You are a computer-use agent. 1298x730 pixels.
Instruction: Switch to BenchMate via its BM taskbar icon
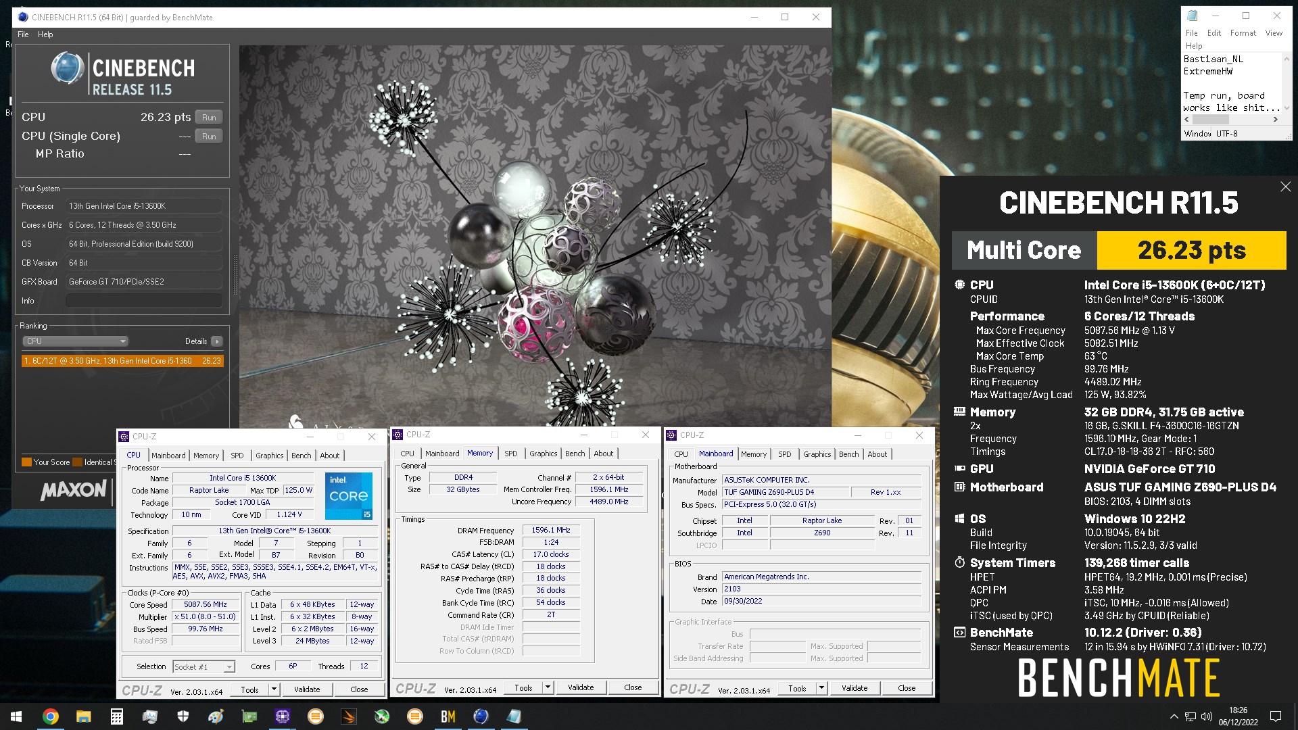click(448, 716)
